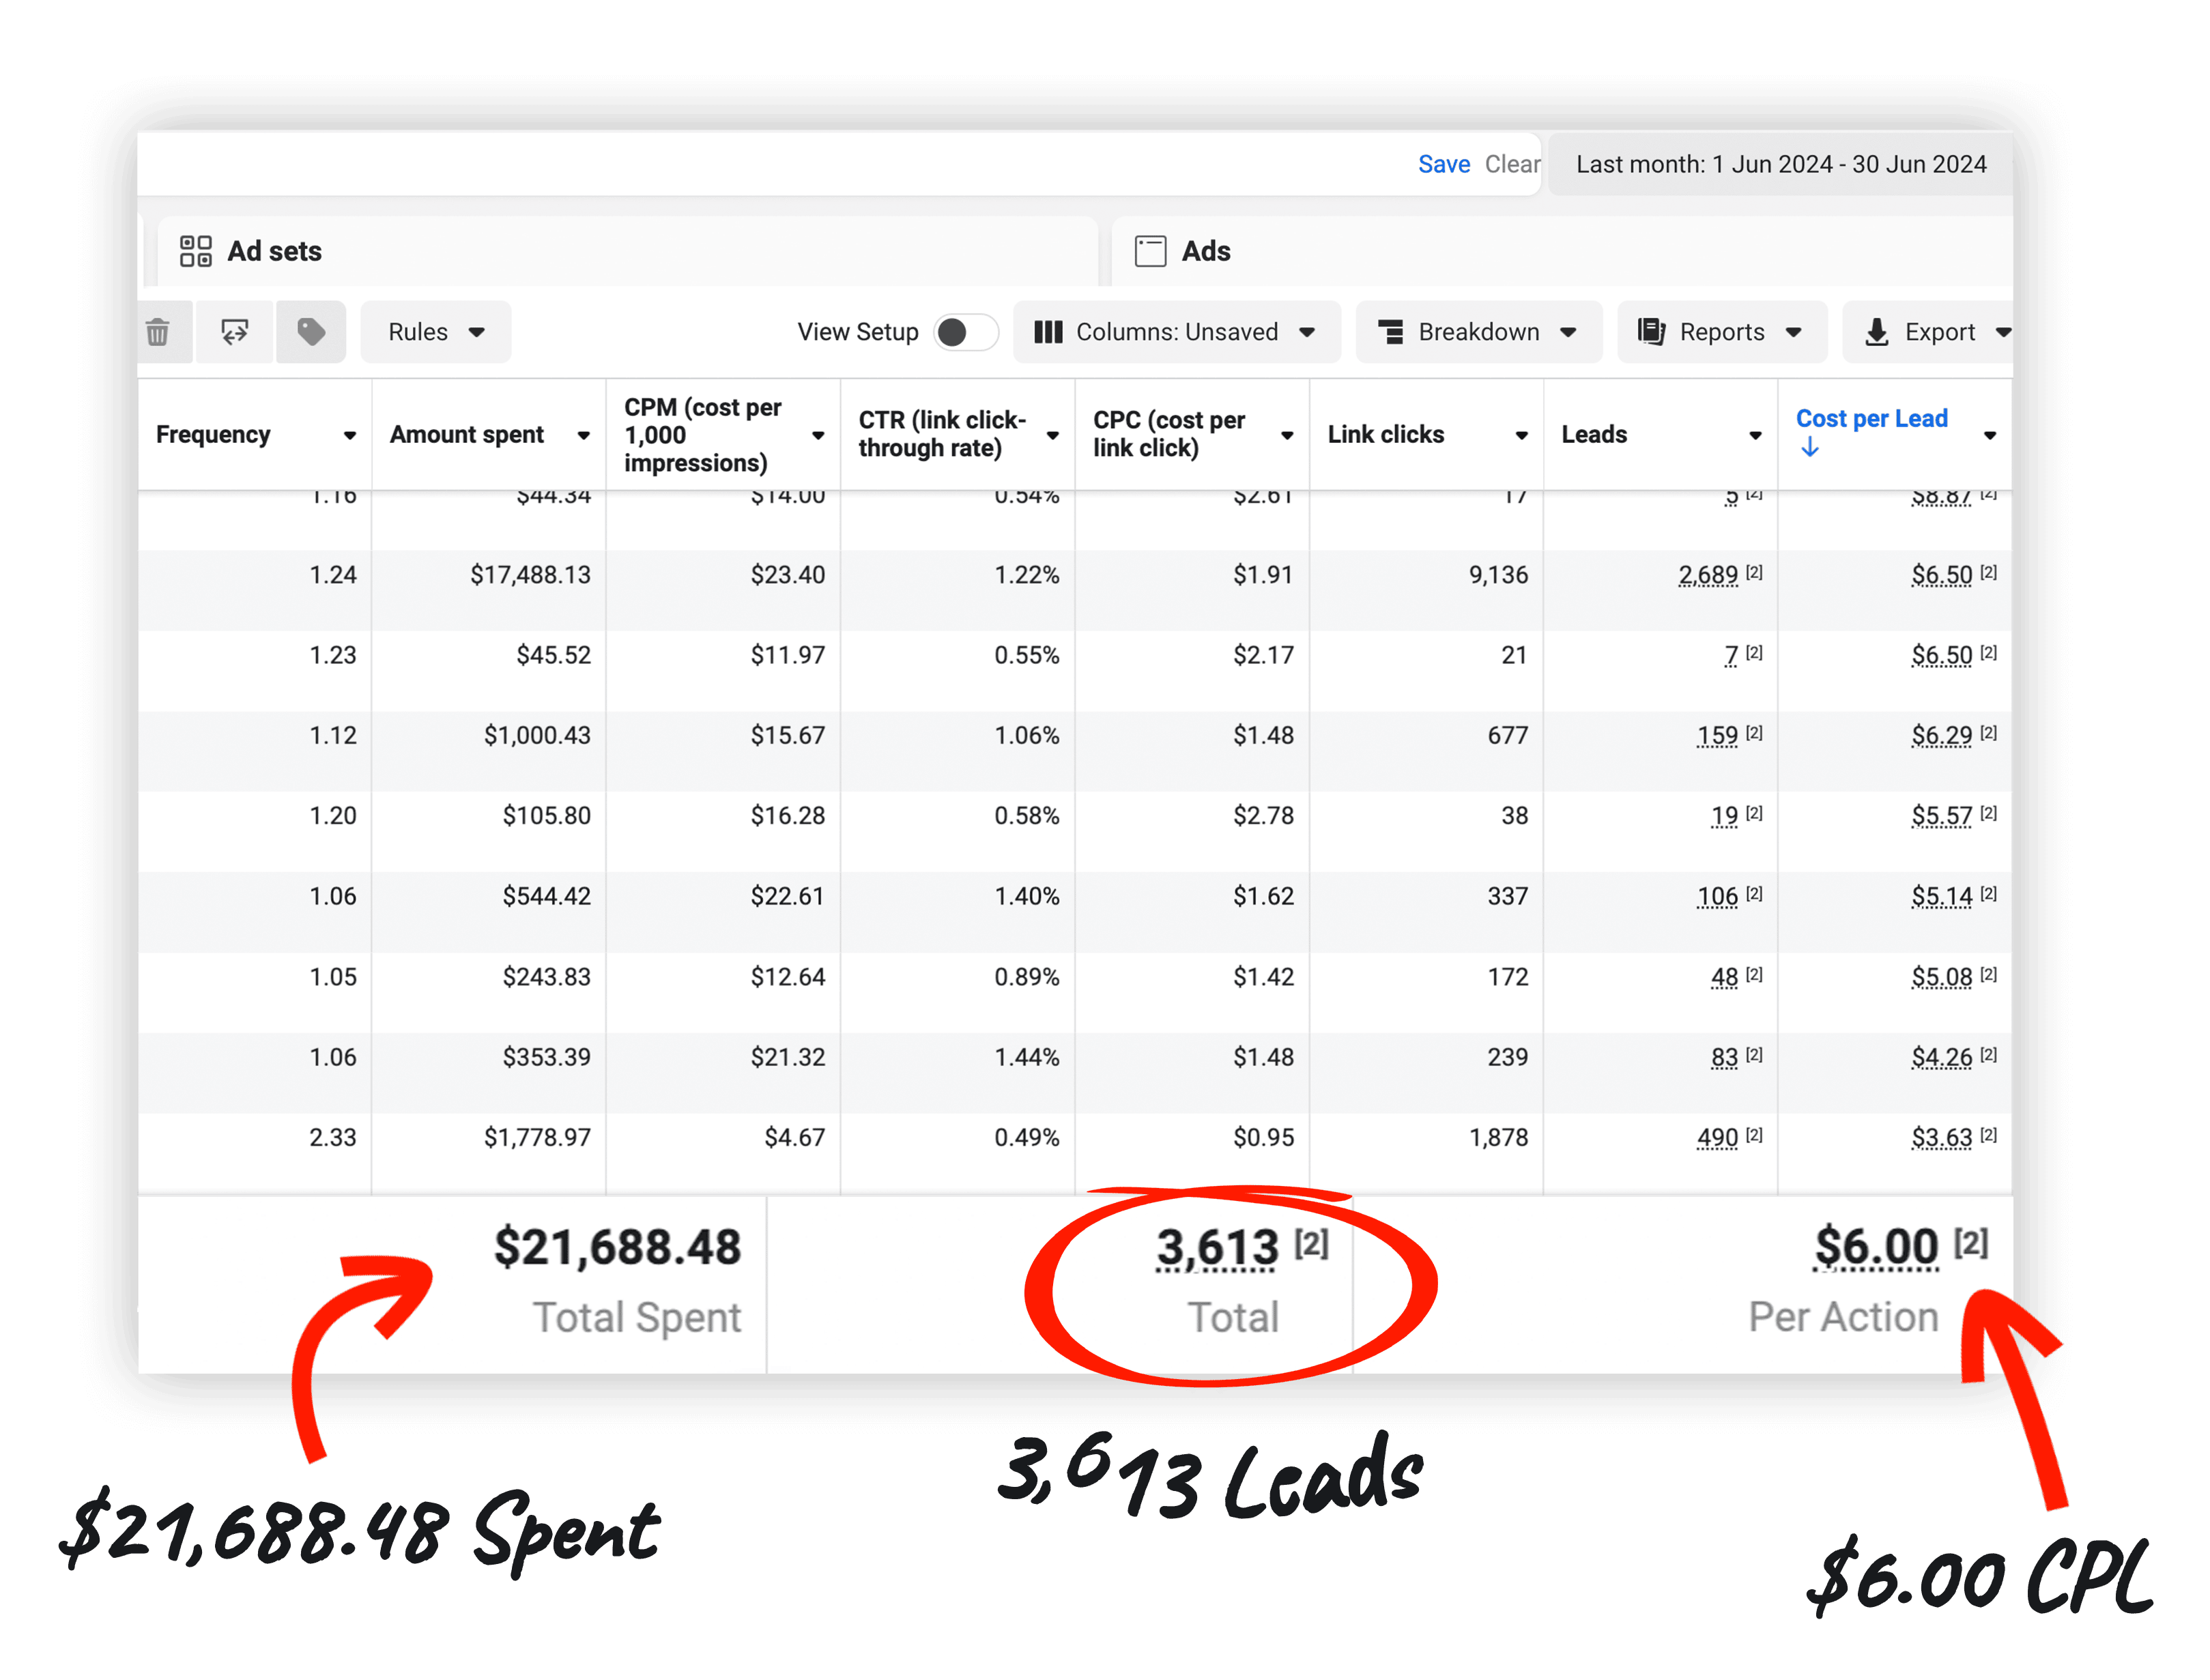Click the Breakdown list icon
The height and width of the screenshot is (1680, 2210).
[1390, 332]
